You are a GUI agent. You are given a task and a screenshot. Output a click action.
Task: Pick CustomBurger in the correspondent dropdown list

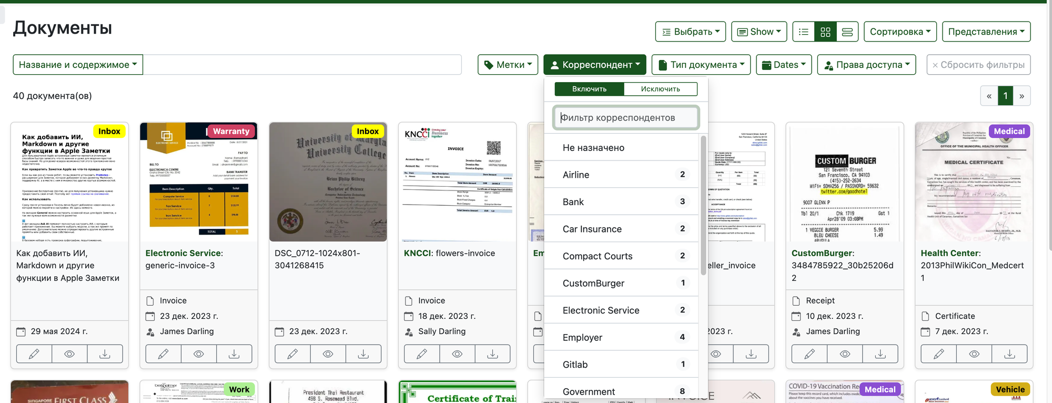click(x=621, y=283)
